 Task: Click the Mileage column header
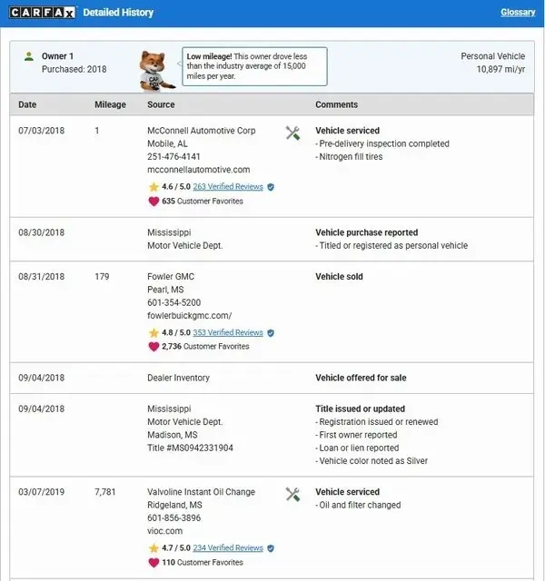click(x=111, y=104)
